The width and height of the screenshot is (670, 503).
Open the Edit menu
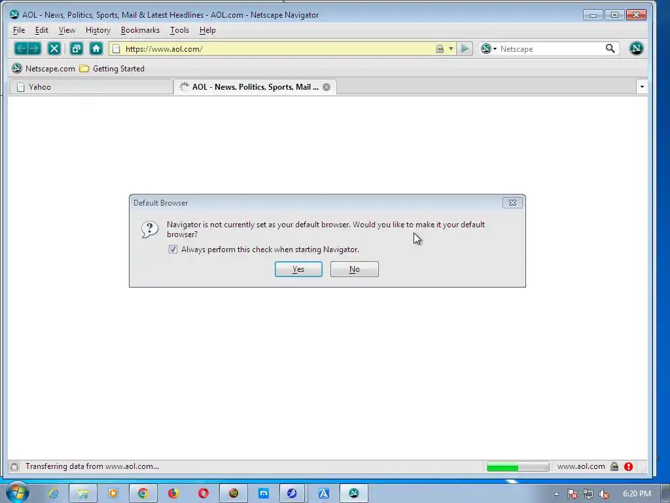pyautogui.click(x=41, y=30)
